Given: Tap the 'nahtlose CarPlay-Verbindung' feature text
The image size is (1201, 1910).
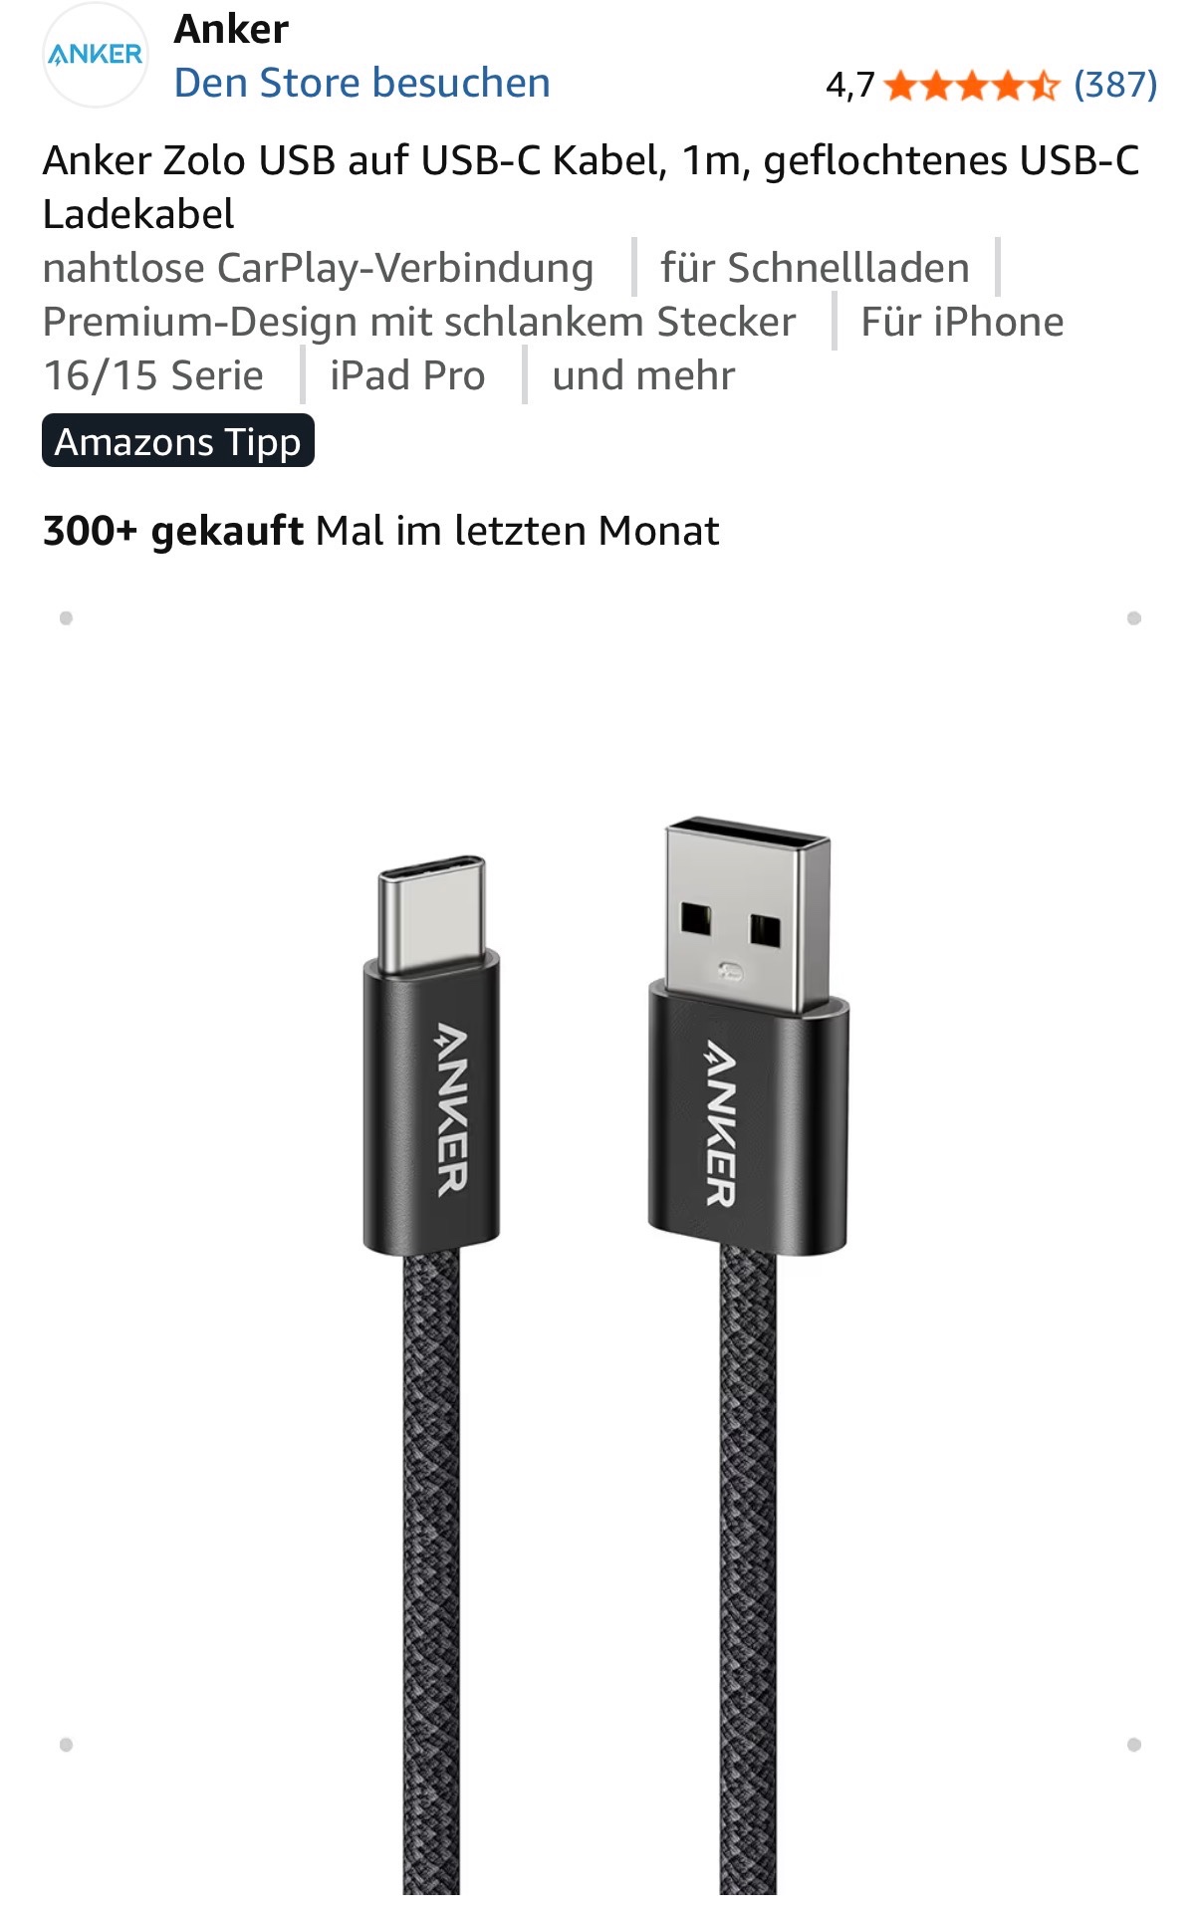Looking at the screenshot, I should tap(318, 268).
